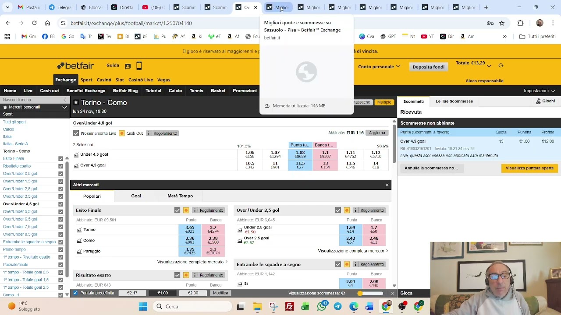Click the contact icon beside Guida

[x=128, y=66]
